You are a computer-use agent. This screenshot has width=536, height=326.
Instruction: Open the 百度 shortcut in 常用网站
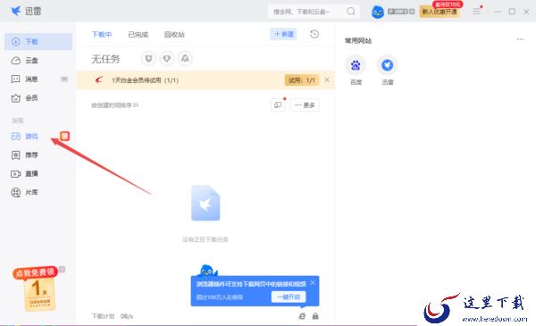click(356, 70)
